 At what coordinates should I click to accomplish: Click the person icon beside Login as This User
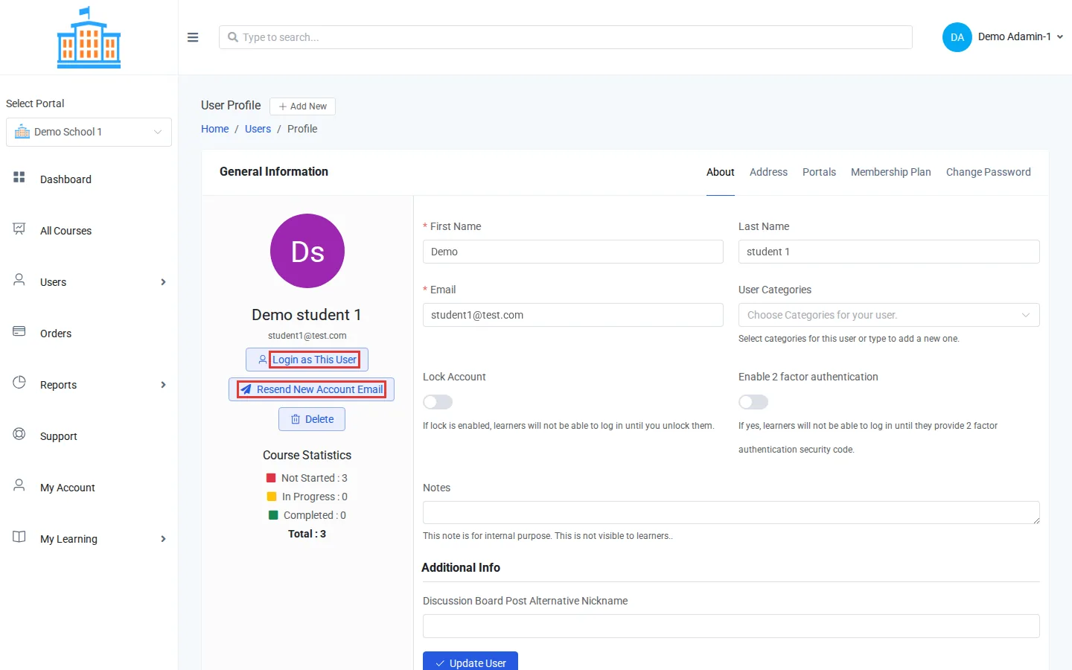tap(263, 360)
